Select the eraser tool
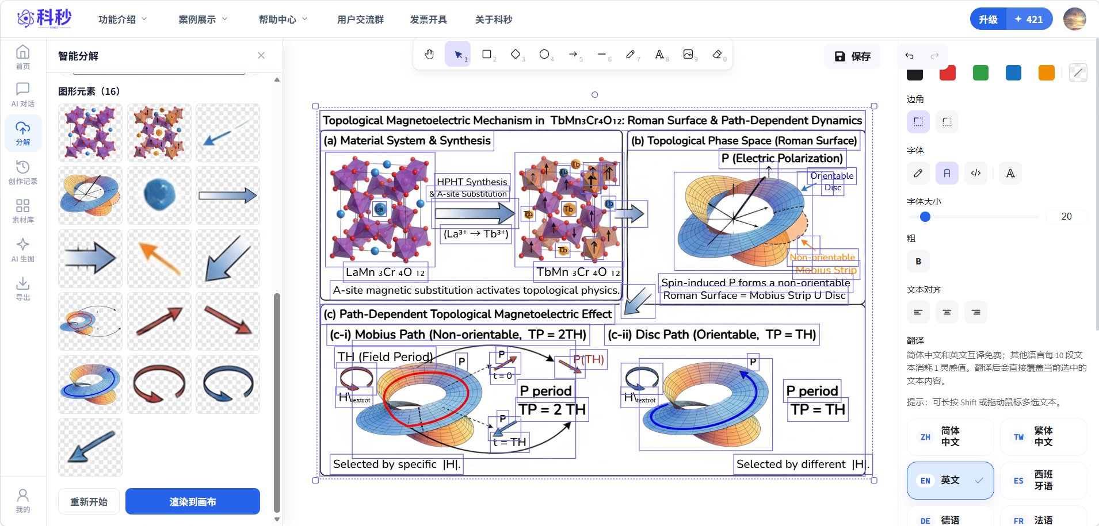The height and width of the screenshot is (526, 1099). click(717, 55)
